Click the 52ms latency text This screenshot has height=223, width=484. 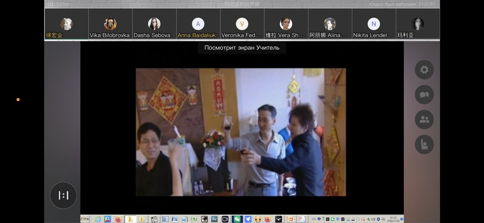pyautogui.click(x=63, y=4)
